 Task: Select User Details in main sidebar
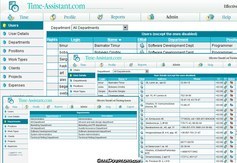22,34
